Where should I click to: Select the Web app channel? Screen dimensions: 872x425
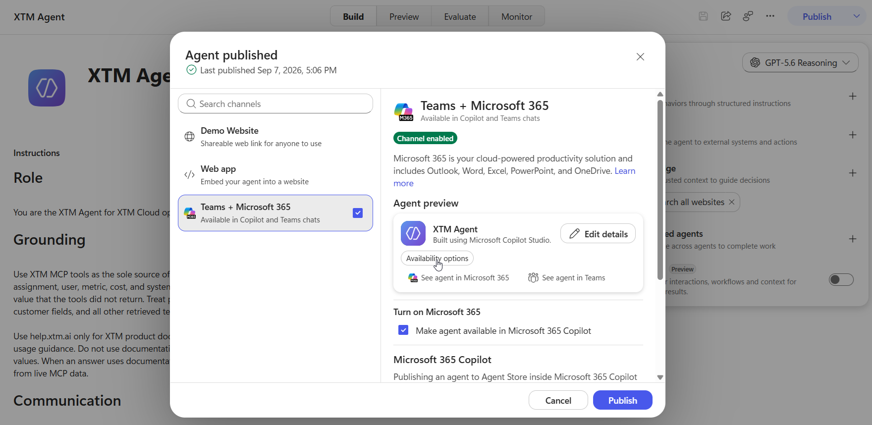point(275,175)
